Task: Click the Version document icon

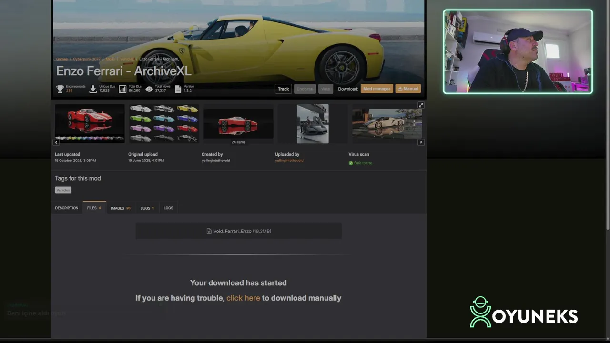Action: [178, 89]
